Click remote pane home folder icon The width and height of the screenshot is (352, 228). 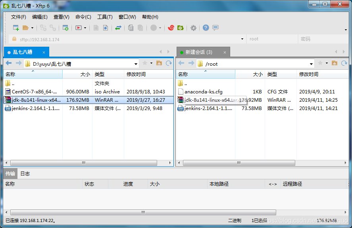(335, 63)
